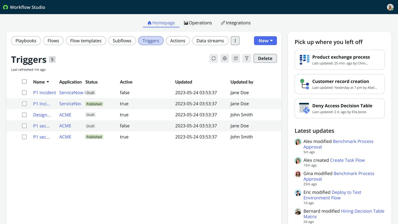Click Gina's avatar in Latest updates
Viewport: 398px width, 224px height.
click(298, 174)
